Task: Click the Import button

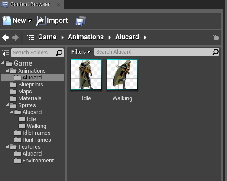Action: pyautogui.click(x=52, y=21)
